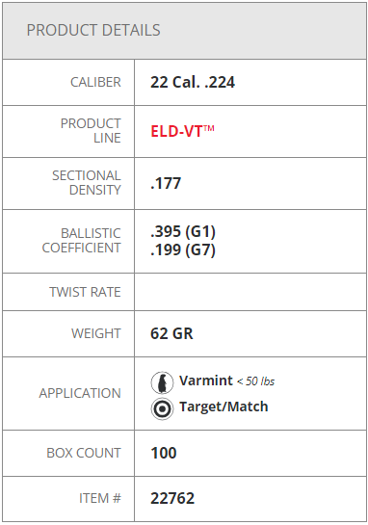Click the Varmint application label
The height and width of the screenshot is (525, 368).
pos(205,381)
